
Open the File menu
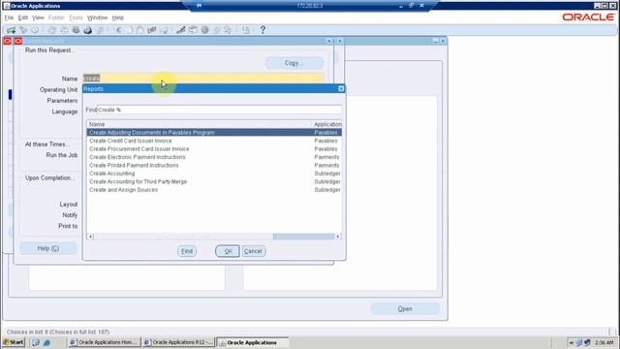9,17
